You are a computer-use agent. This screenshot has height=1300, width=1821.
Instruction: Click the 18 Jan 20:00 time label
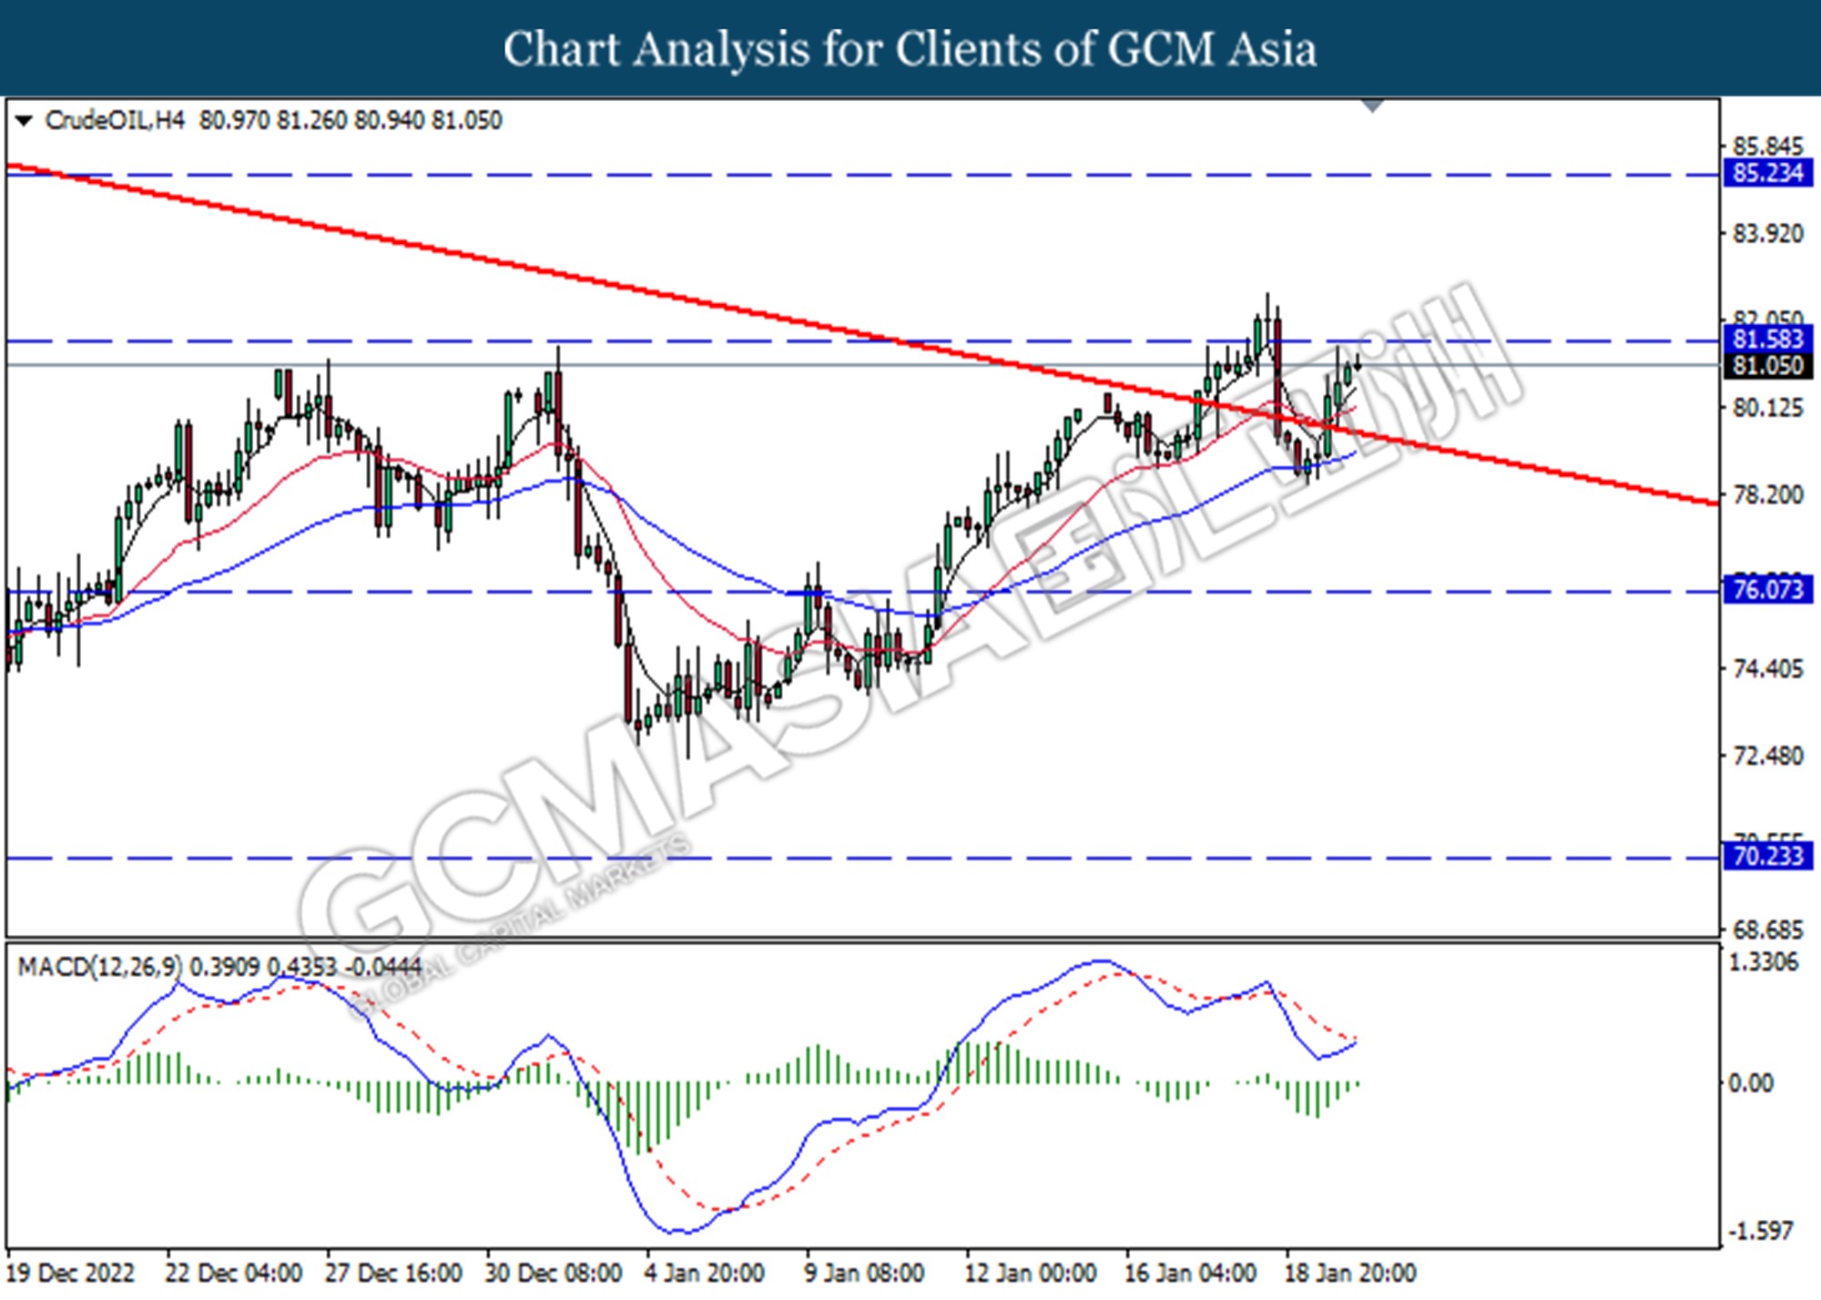pos(1351,1273)
